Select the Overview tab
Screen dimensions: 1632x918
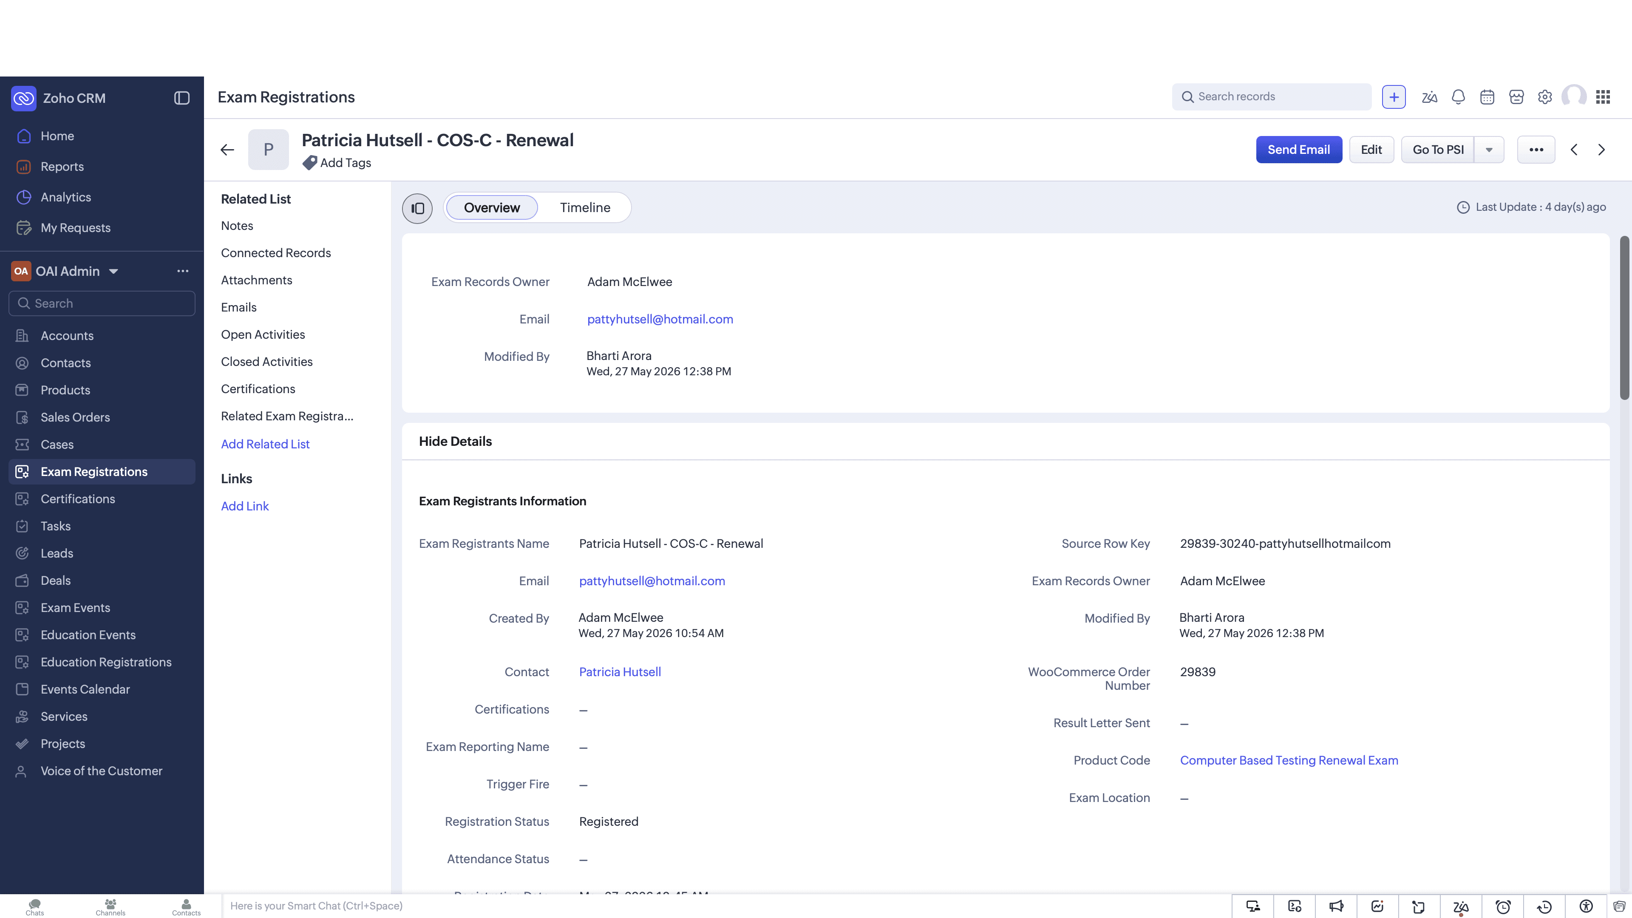point(492,208)
